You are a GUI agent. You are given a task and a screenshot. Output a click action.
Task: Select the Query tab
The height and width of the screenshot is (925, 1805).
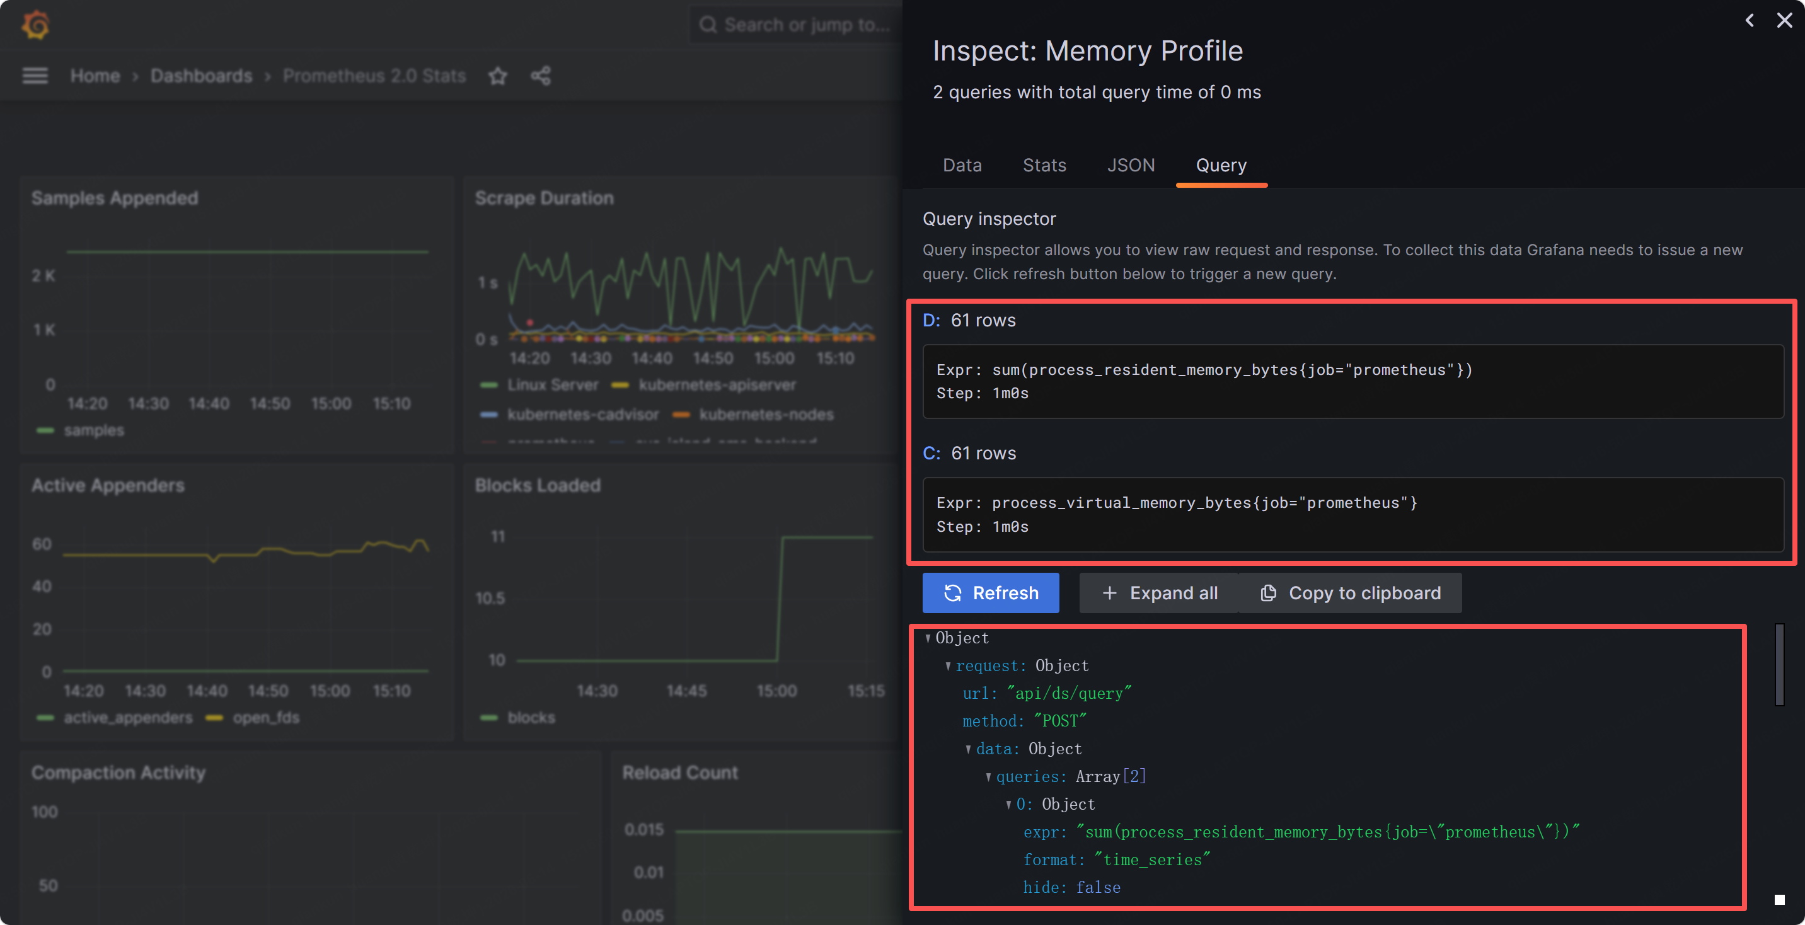[x=1221, y=165]
